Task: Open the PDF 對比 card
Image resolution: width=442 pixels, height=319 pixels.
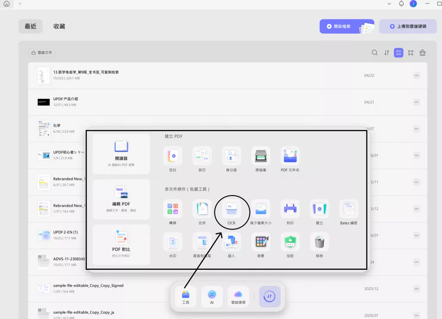Action: tap(121, 245)
